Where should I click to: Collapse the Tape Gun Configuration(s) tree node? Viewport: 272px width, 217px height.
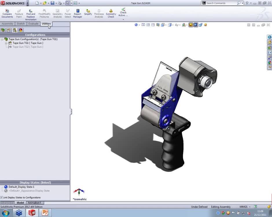(2, 39)
